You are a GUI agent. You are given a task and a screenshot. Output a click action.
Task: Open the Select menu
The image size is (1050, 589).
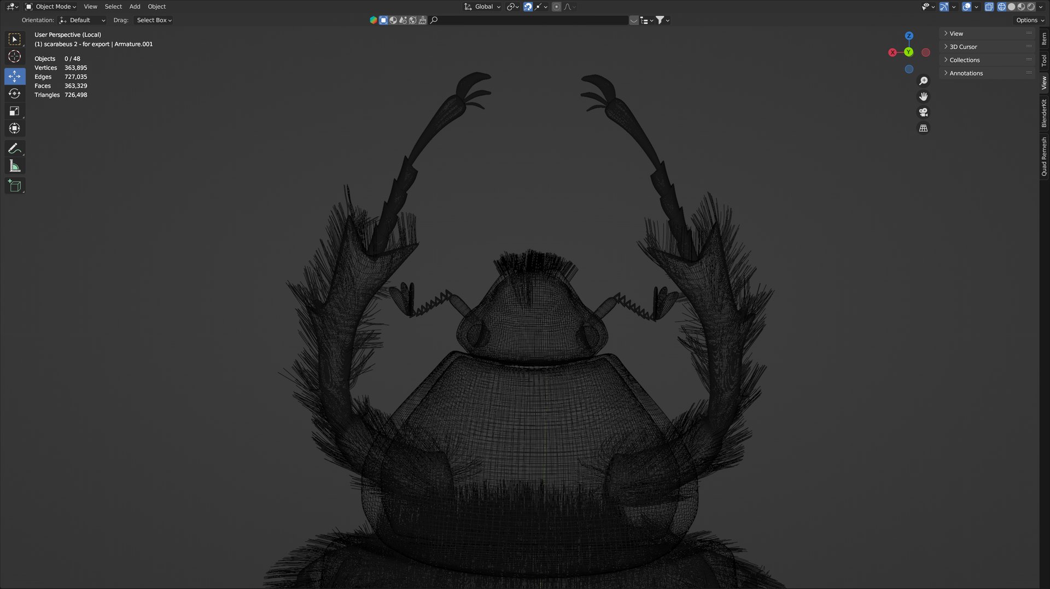113,7
